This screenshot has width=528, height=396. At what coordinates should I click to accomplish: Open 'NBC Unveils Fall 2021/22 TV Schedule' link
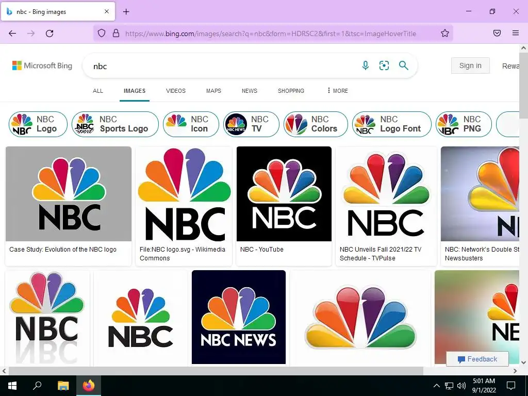(x=381, y=254)
